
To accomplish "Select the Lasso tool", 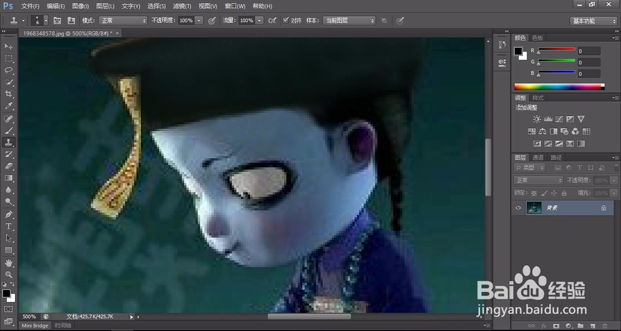I will point(8,71).
